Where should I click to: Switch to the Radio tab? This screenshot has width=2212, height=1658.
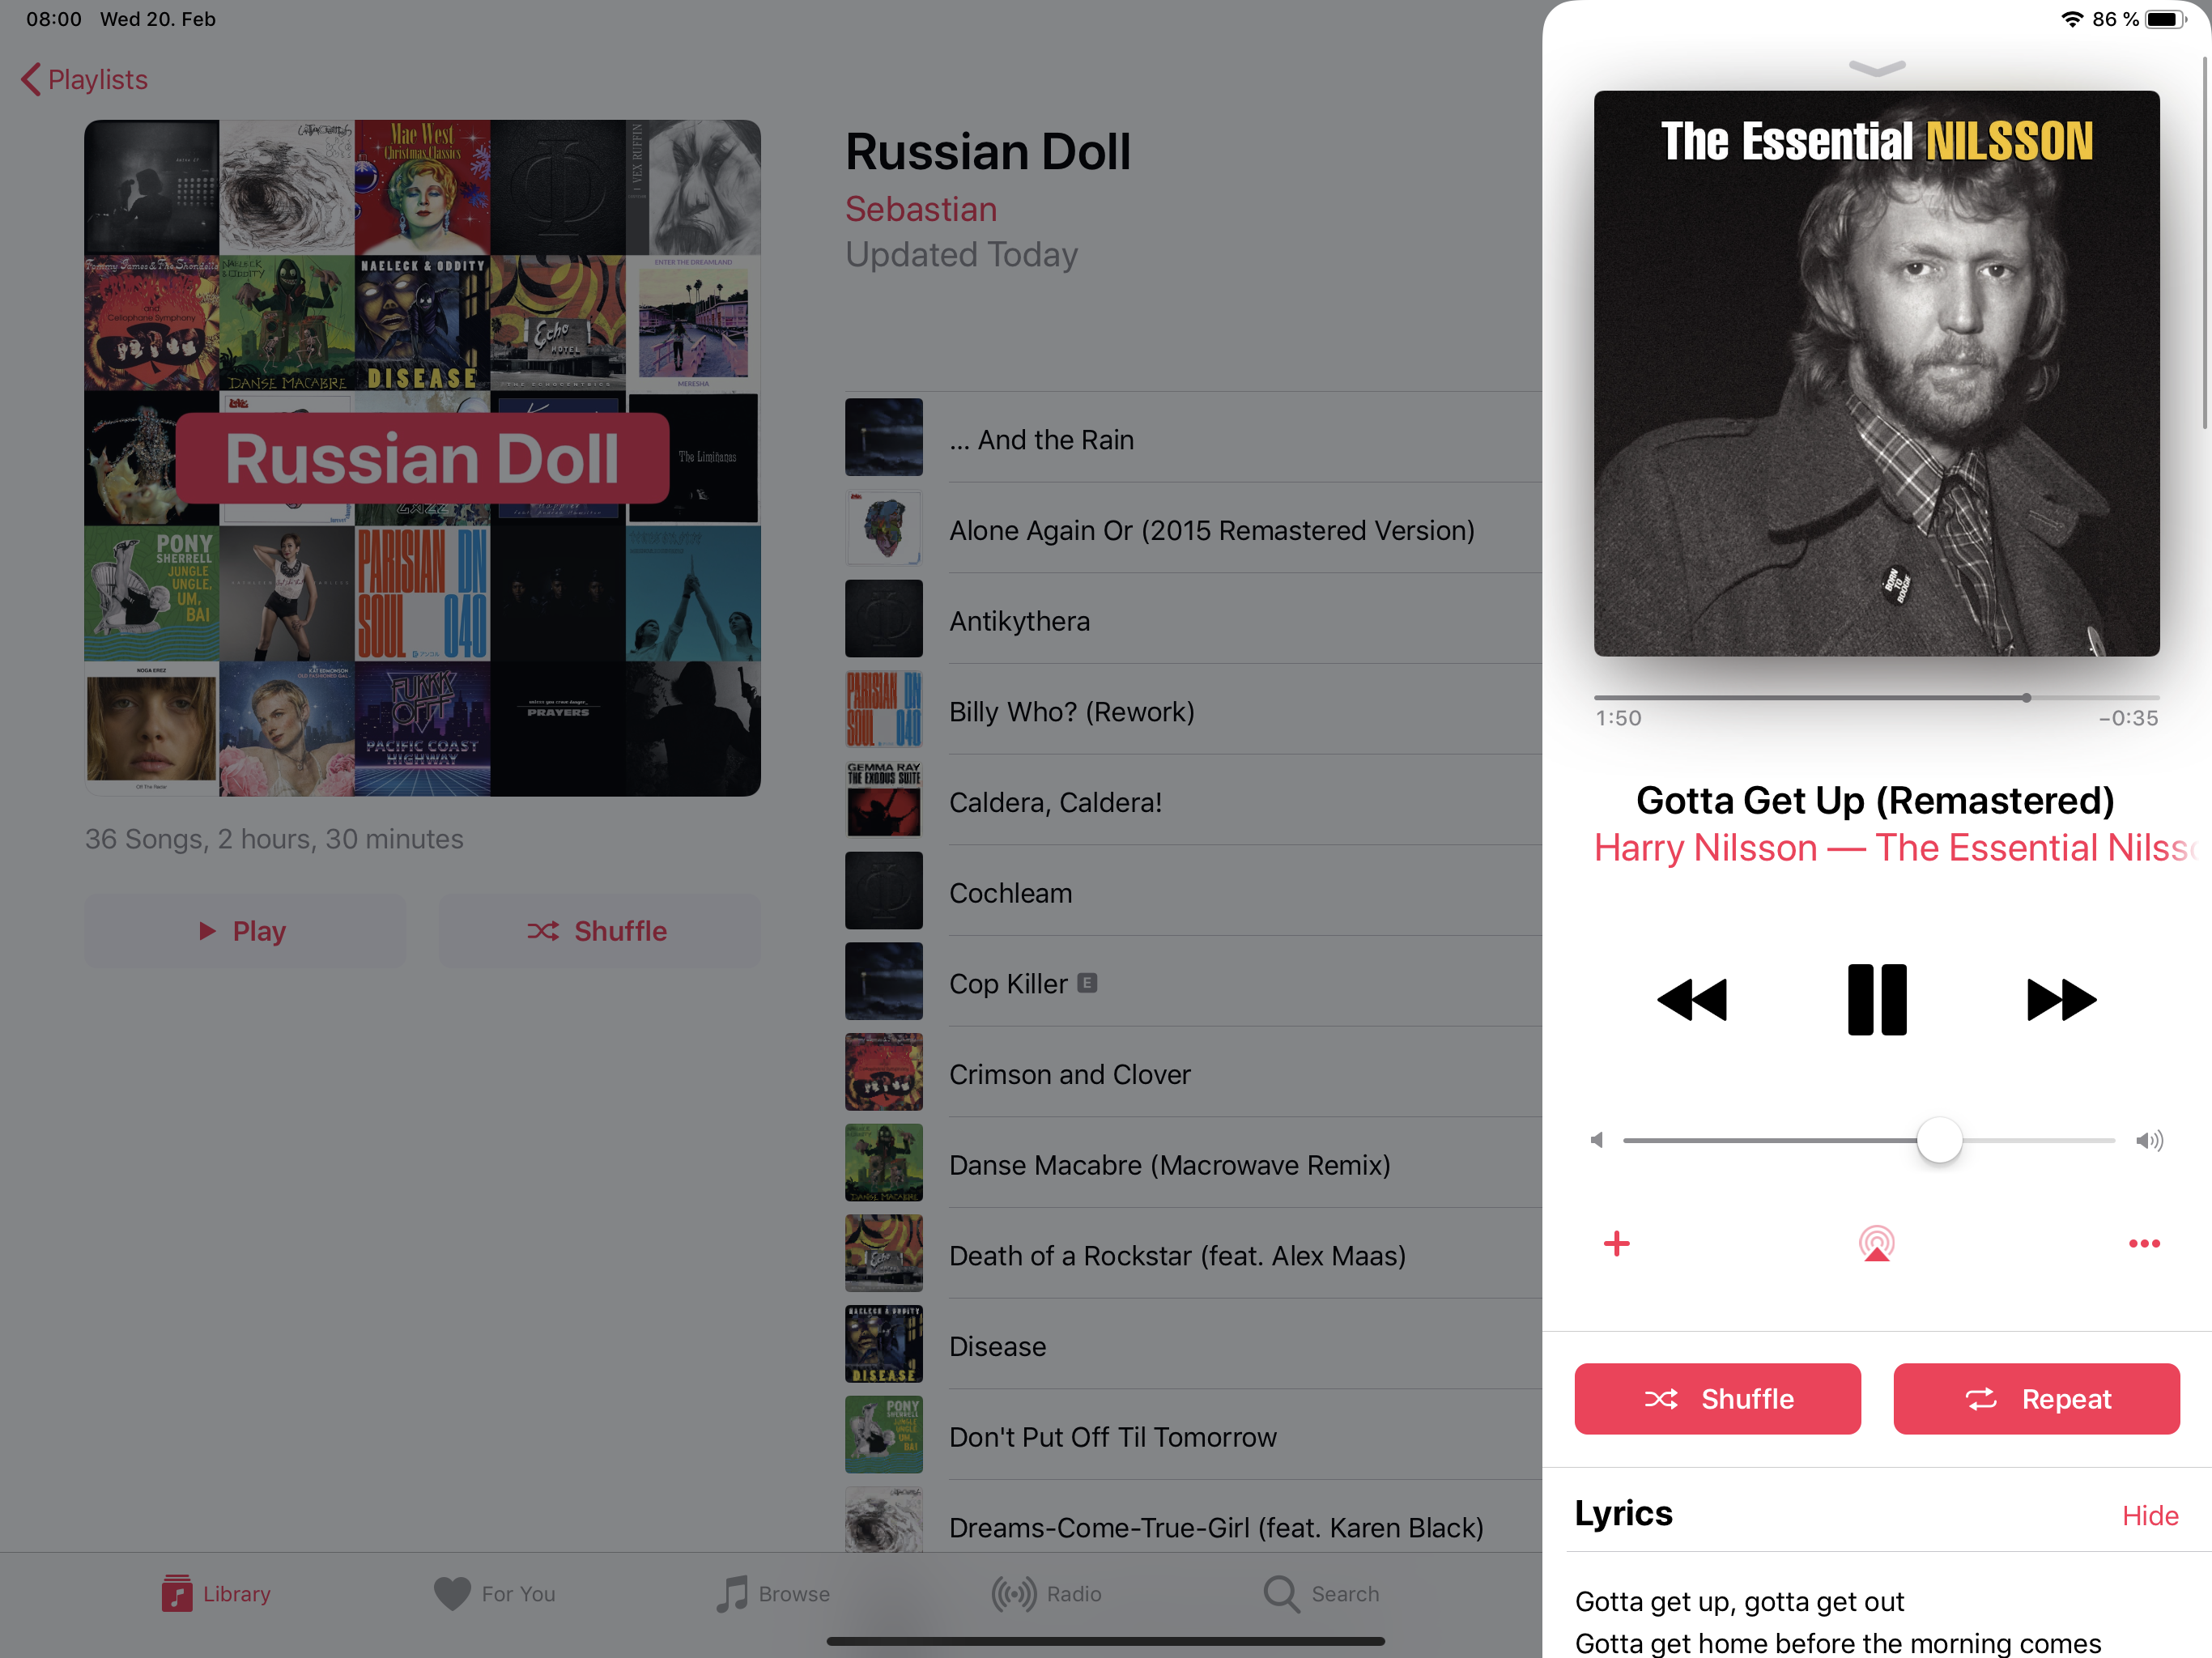[1046, 1593]
